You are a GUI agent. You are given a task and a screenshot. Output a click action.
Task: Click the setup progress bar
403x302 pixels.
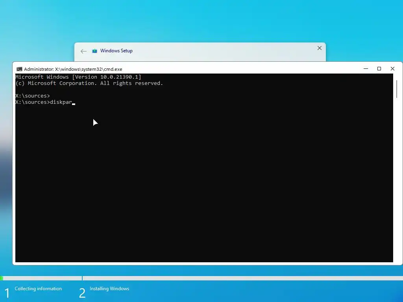click(201, 278)
